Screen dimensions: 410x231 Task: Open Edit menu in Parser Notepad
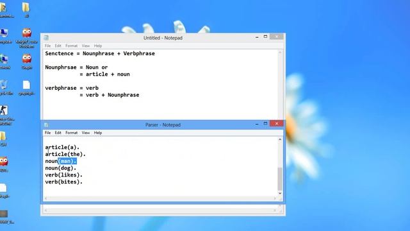coord(58,133)
